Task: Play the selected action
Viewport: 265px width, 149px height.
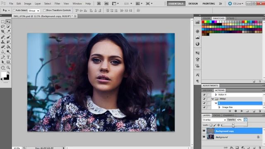Action: [x=242, y=111]
